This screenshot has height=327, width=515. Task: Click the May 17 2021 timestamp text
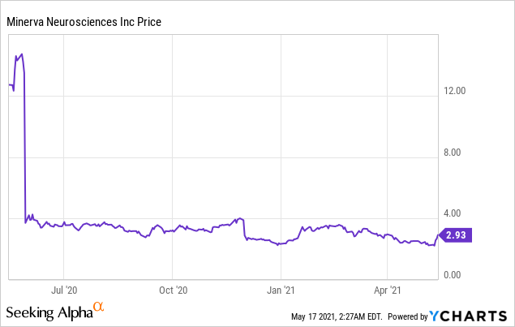pos(337,316)
